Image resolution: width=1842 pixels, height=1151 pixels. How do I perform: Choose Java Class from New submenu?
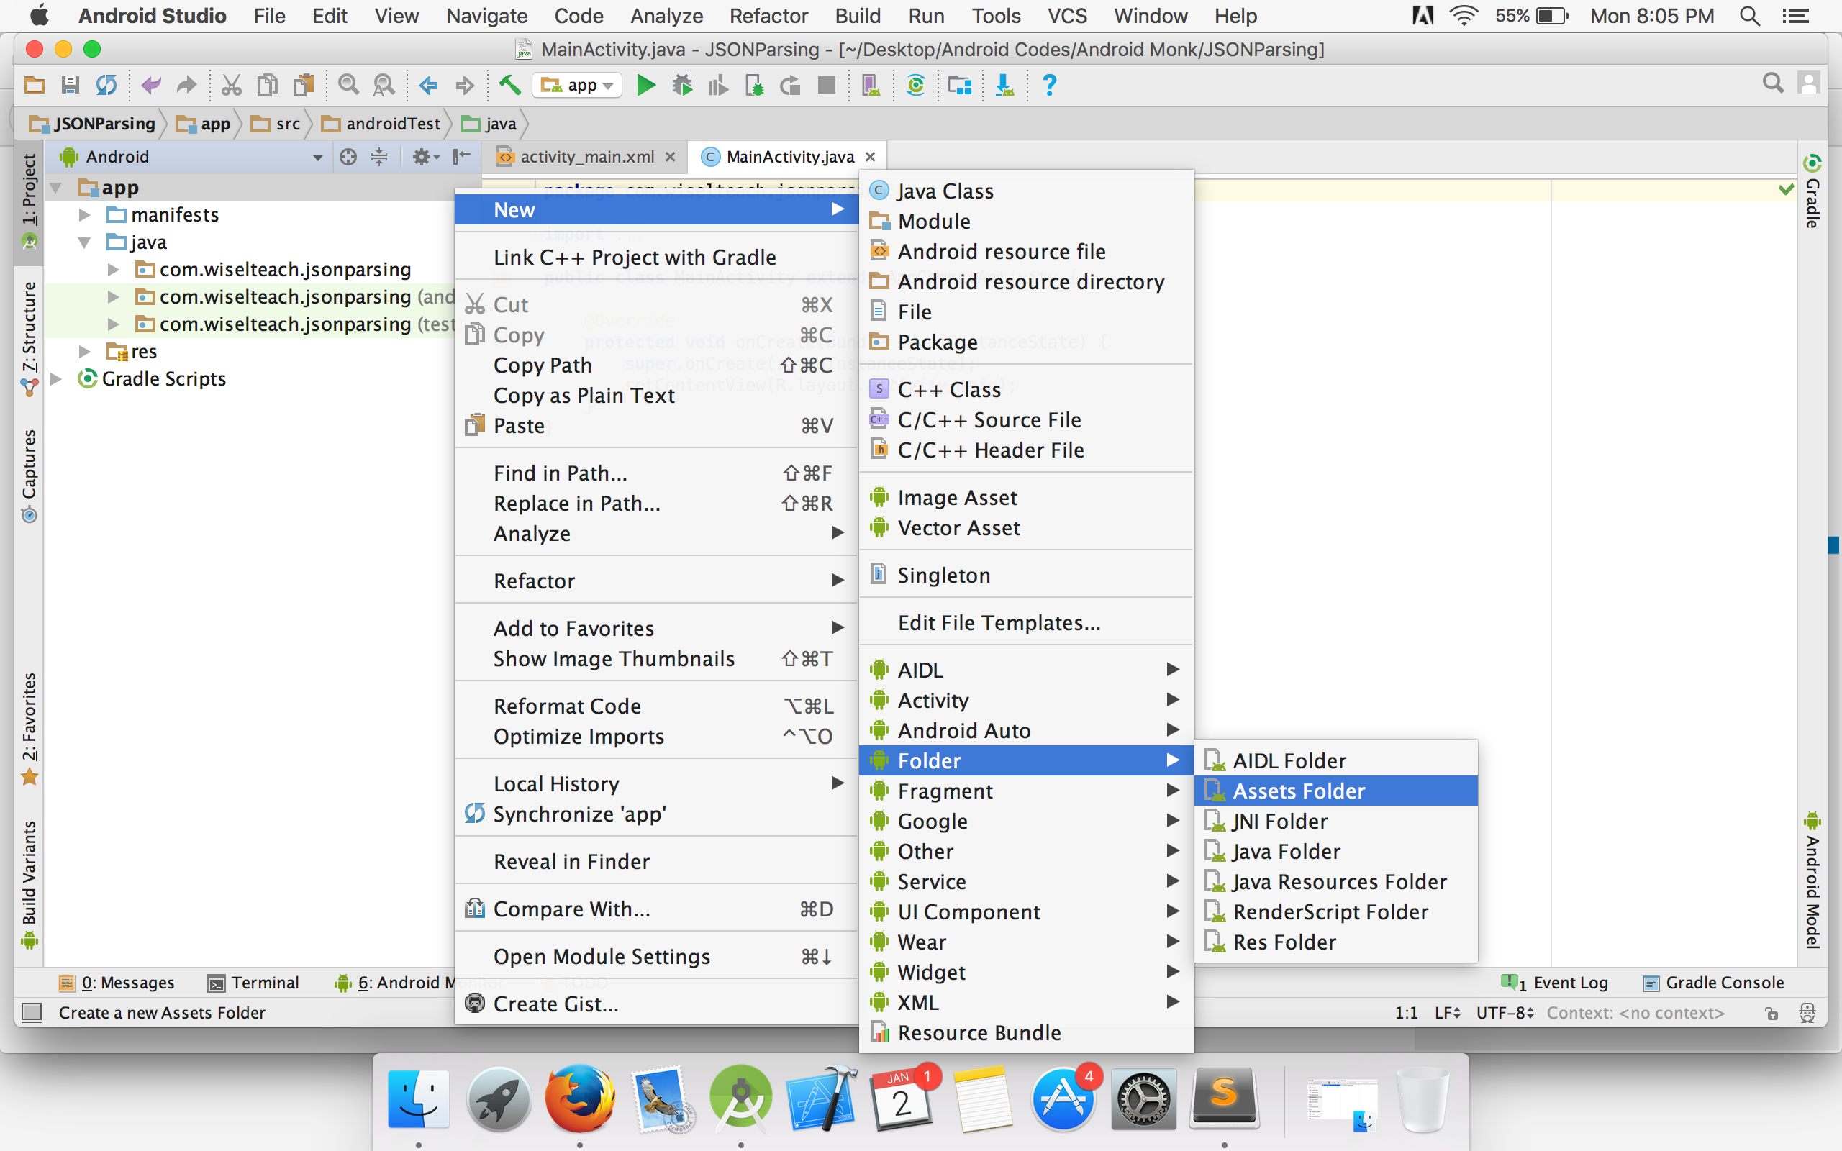click(1027, 191)
